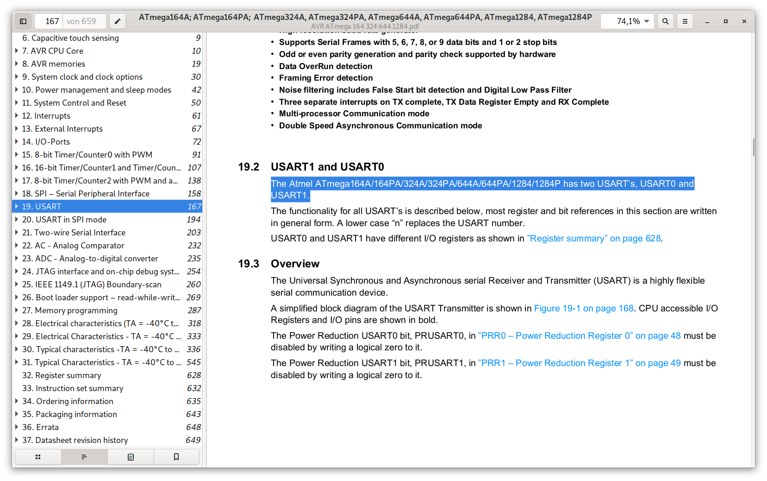Jump to 11. System Control and Reset
Screen dimensions: 767x481
107,103
